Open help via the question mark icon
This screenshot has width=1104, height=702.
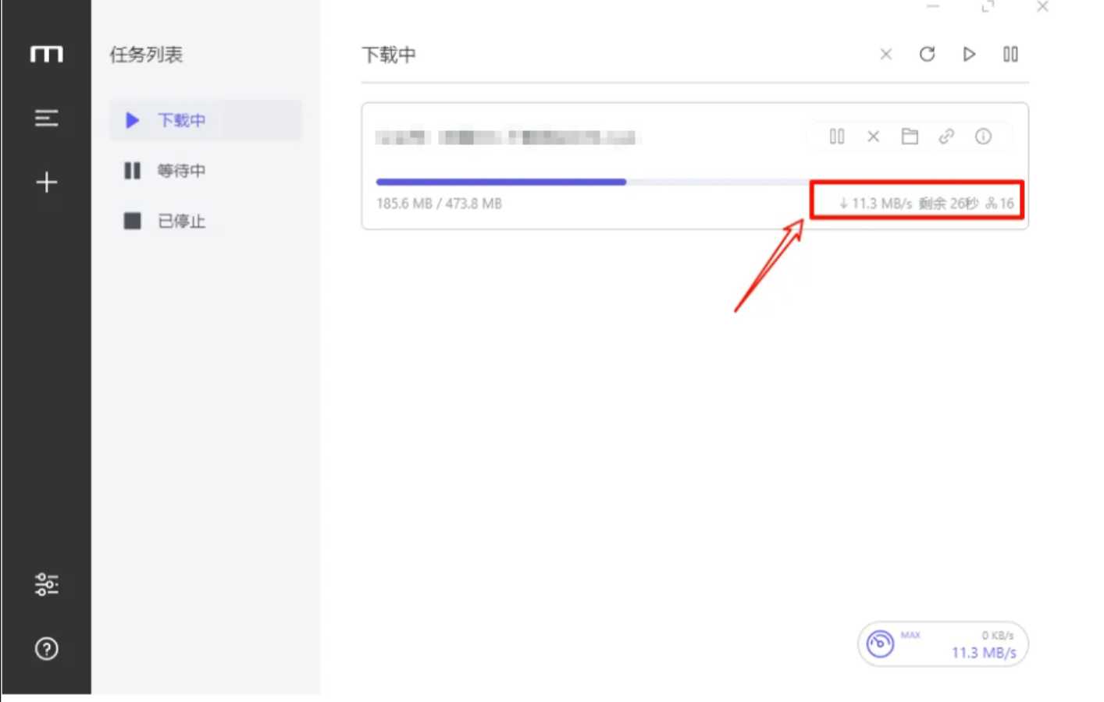[46, 648]
